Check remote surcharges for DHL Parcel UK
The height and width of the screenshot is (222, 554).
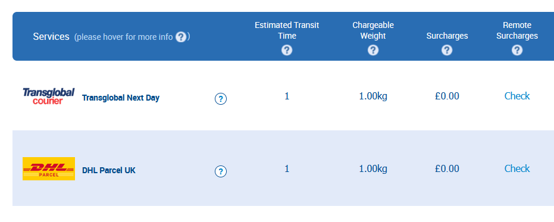517,168
